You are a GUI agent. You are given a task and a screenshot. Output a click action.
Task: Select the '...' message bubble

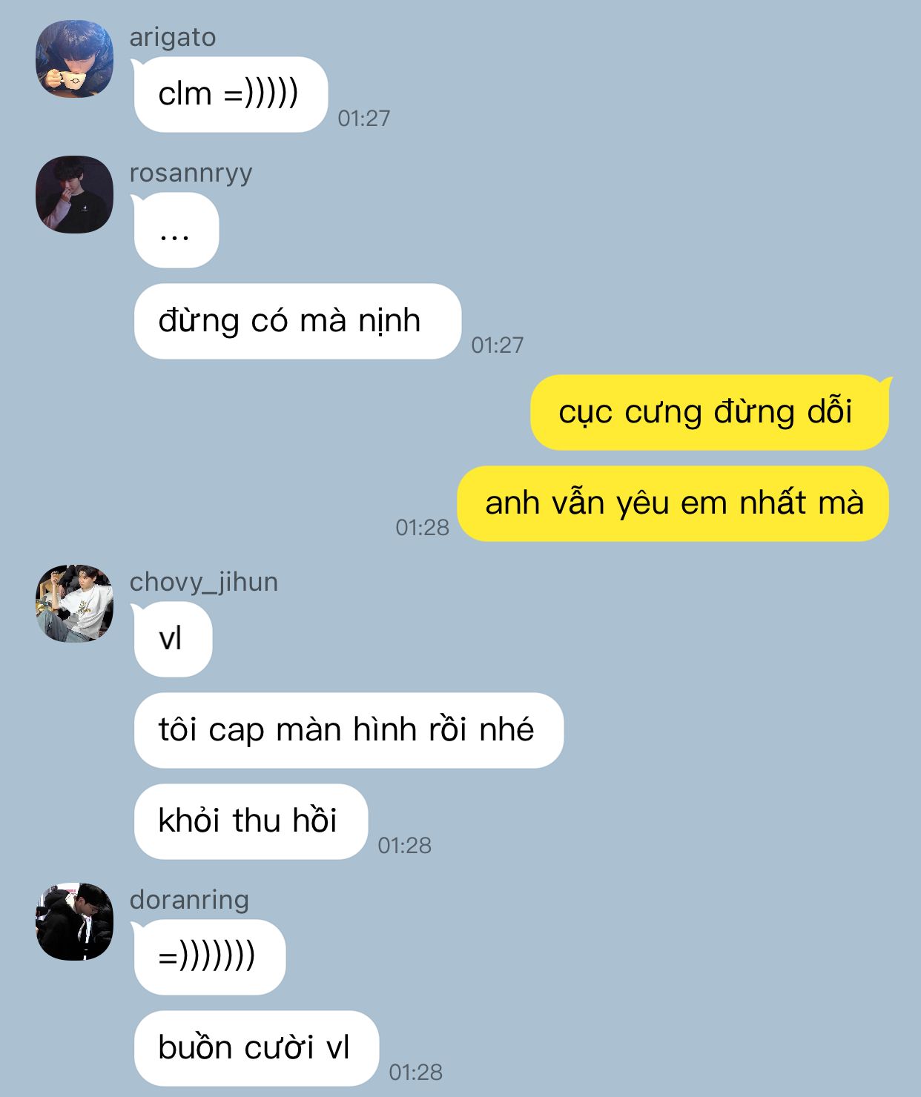176,230
